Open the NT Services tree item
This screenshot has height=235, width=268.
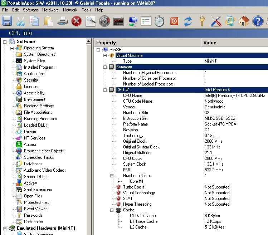pyautogui.click(x=34, y=138)
